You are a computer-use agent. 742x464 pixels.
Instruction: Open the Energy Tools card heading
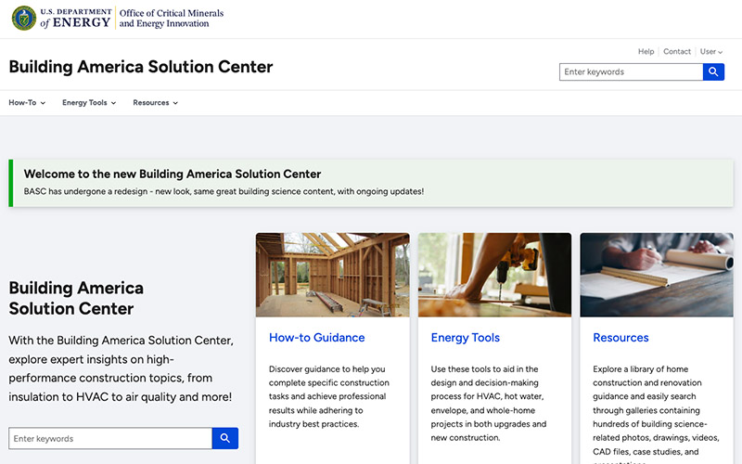[466, 338]
